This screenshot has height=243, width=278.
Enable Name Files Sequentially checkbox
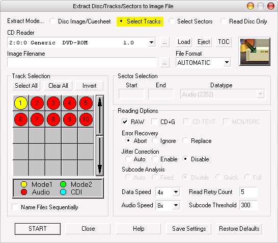(x=15, y=207)
